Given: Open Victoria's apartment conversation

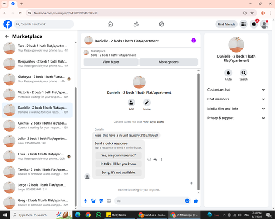Looking at the screenshot, I should click(x=37, y=94).
